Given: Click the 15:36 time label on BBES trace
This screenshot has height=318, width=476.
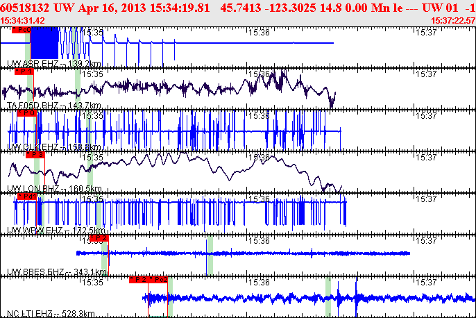Looking at the screenshot, I should [x=259, y=240].
